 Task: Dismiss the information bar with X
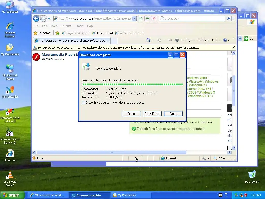(x=234, y=48)
